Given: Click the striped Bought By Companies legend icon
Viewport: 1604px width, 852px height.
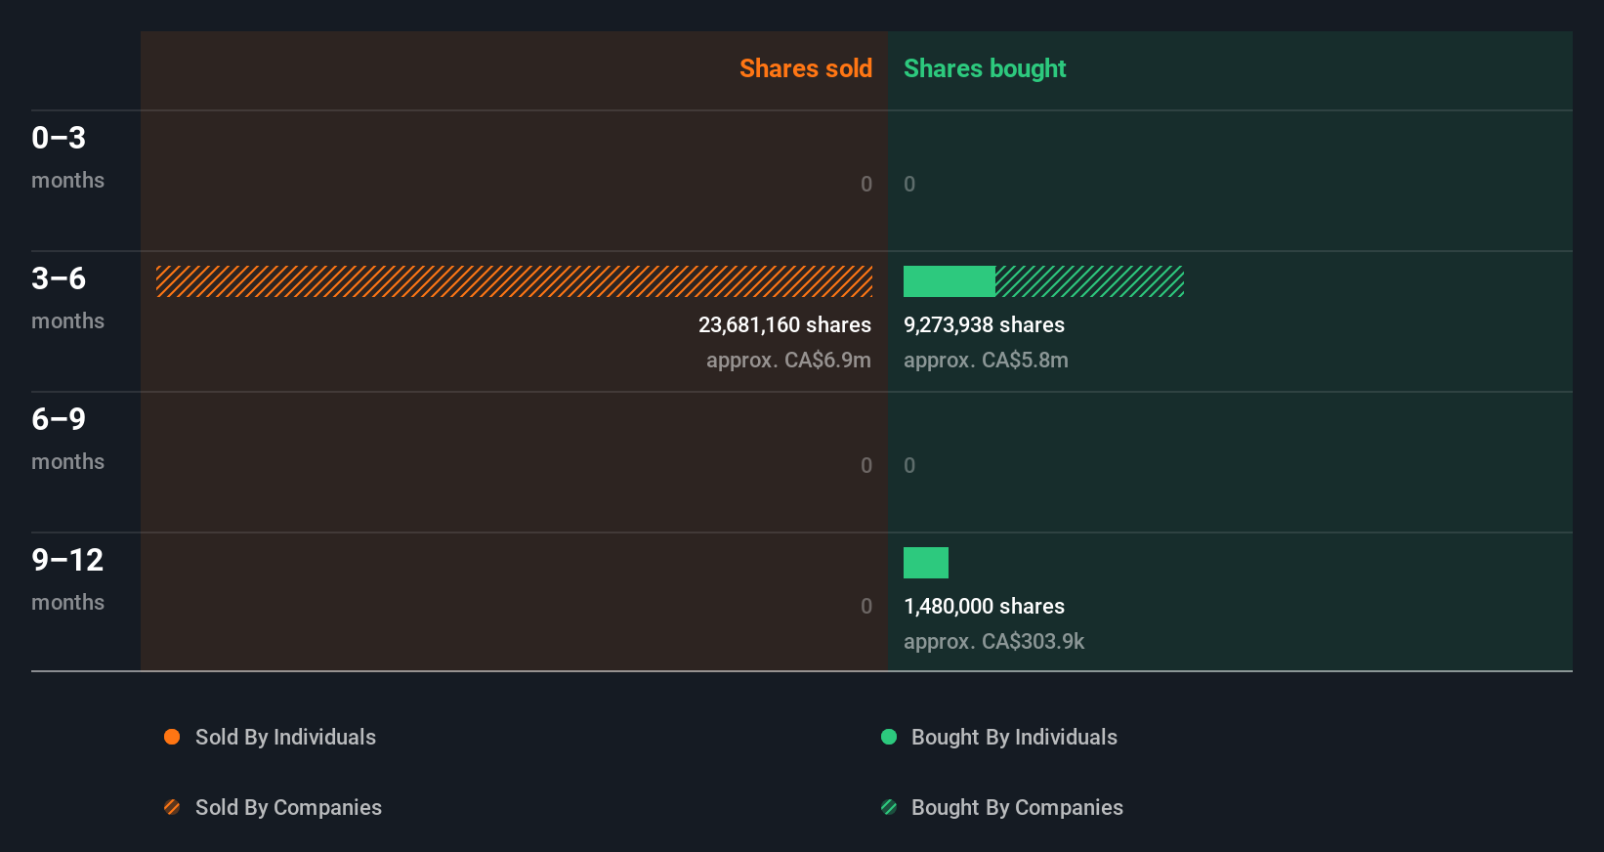Looking at the screenshot, I should click(x=889, y=807).
